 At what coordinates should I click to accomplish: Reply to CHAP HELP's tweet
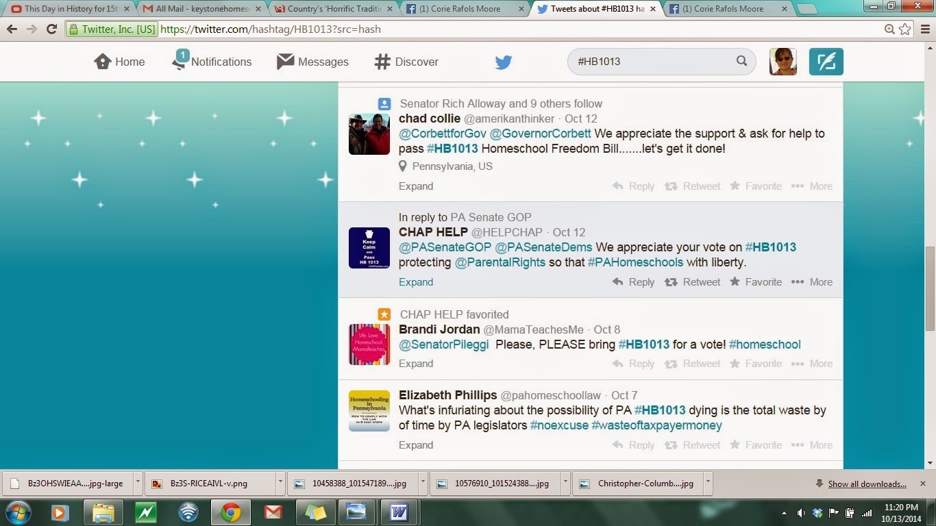coord(633,282)
